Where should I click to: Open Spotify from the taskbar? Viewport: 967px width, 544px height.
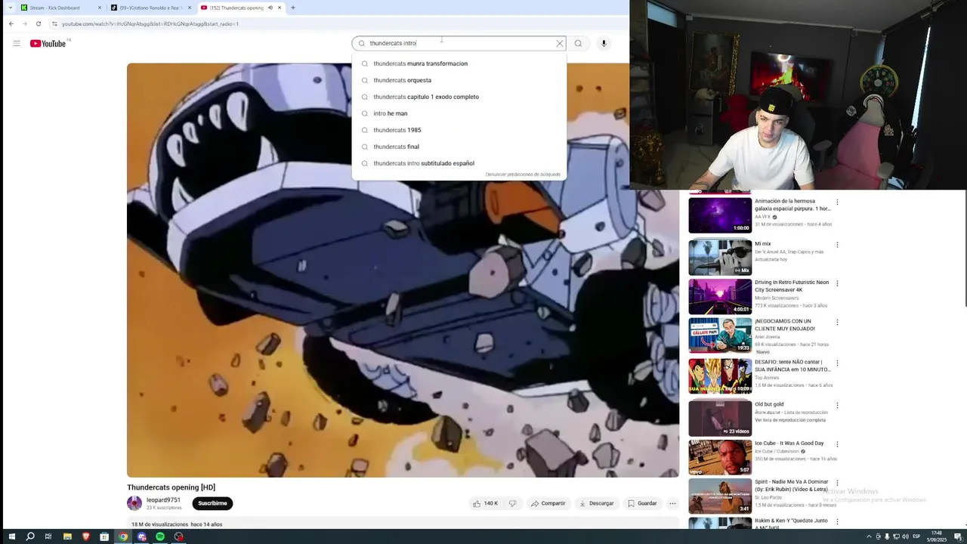click(160, 536)
